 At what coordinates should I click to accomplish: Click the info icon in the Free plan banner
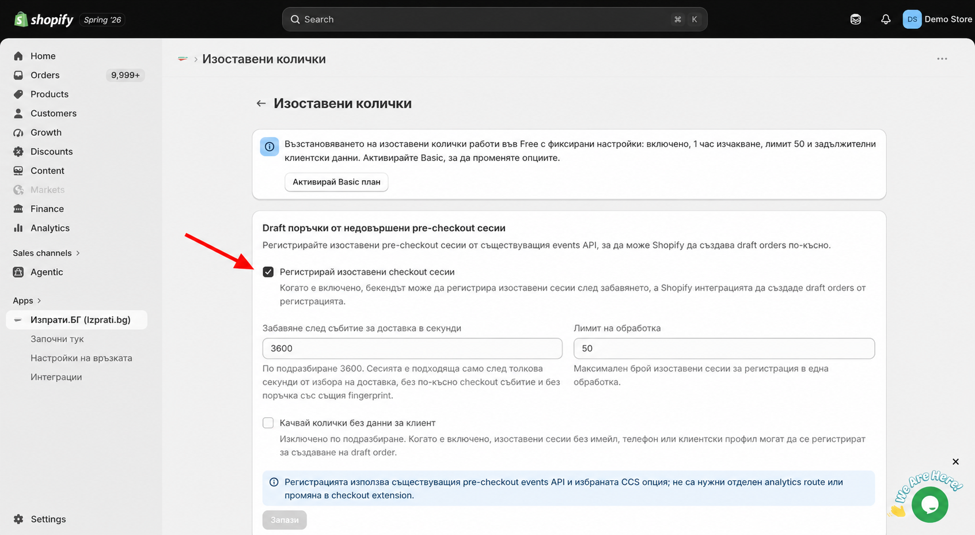coord(270,146)
